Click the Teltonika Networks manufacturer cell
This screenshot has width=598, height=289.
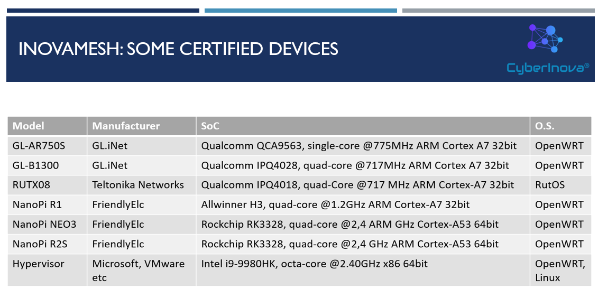(138, 185)
